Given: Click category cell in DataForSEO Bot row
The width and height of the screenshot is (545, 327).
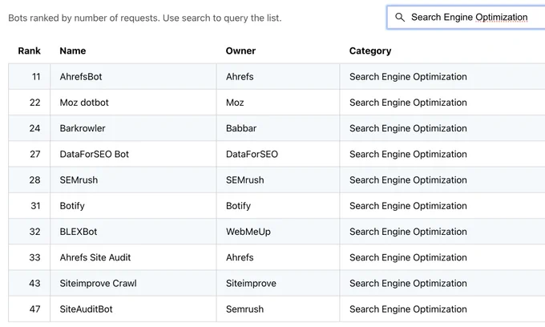Looking at the screenshot, I should coord(442,154).
